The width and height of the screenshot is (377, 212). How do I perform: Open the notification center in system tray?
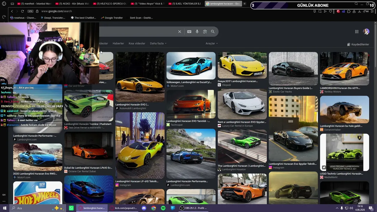tap(371, 208)
